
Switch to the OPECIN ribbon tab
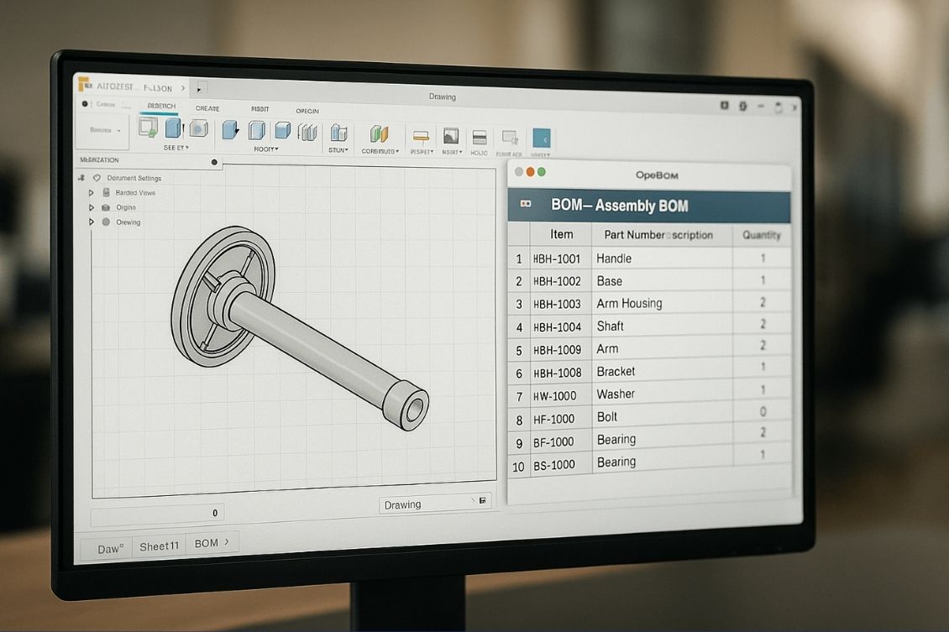(307, 111)
